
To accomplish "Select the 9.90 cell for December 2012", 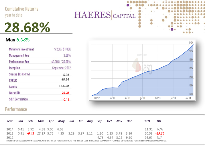I will (129, 137).
